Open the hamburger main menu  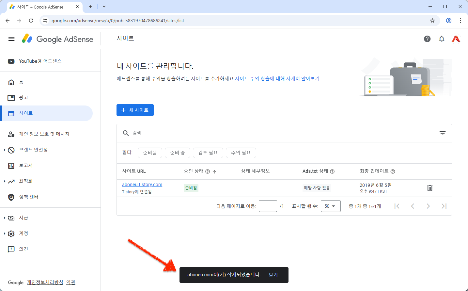pyautogui.click(x=11, y=39)
